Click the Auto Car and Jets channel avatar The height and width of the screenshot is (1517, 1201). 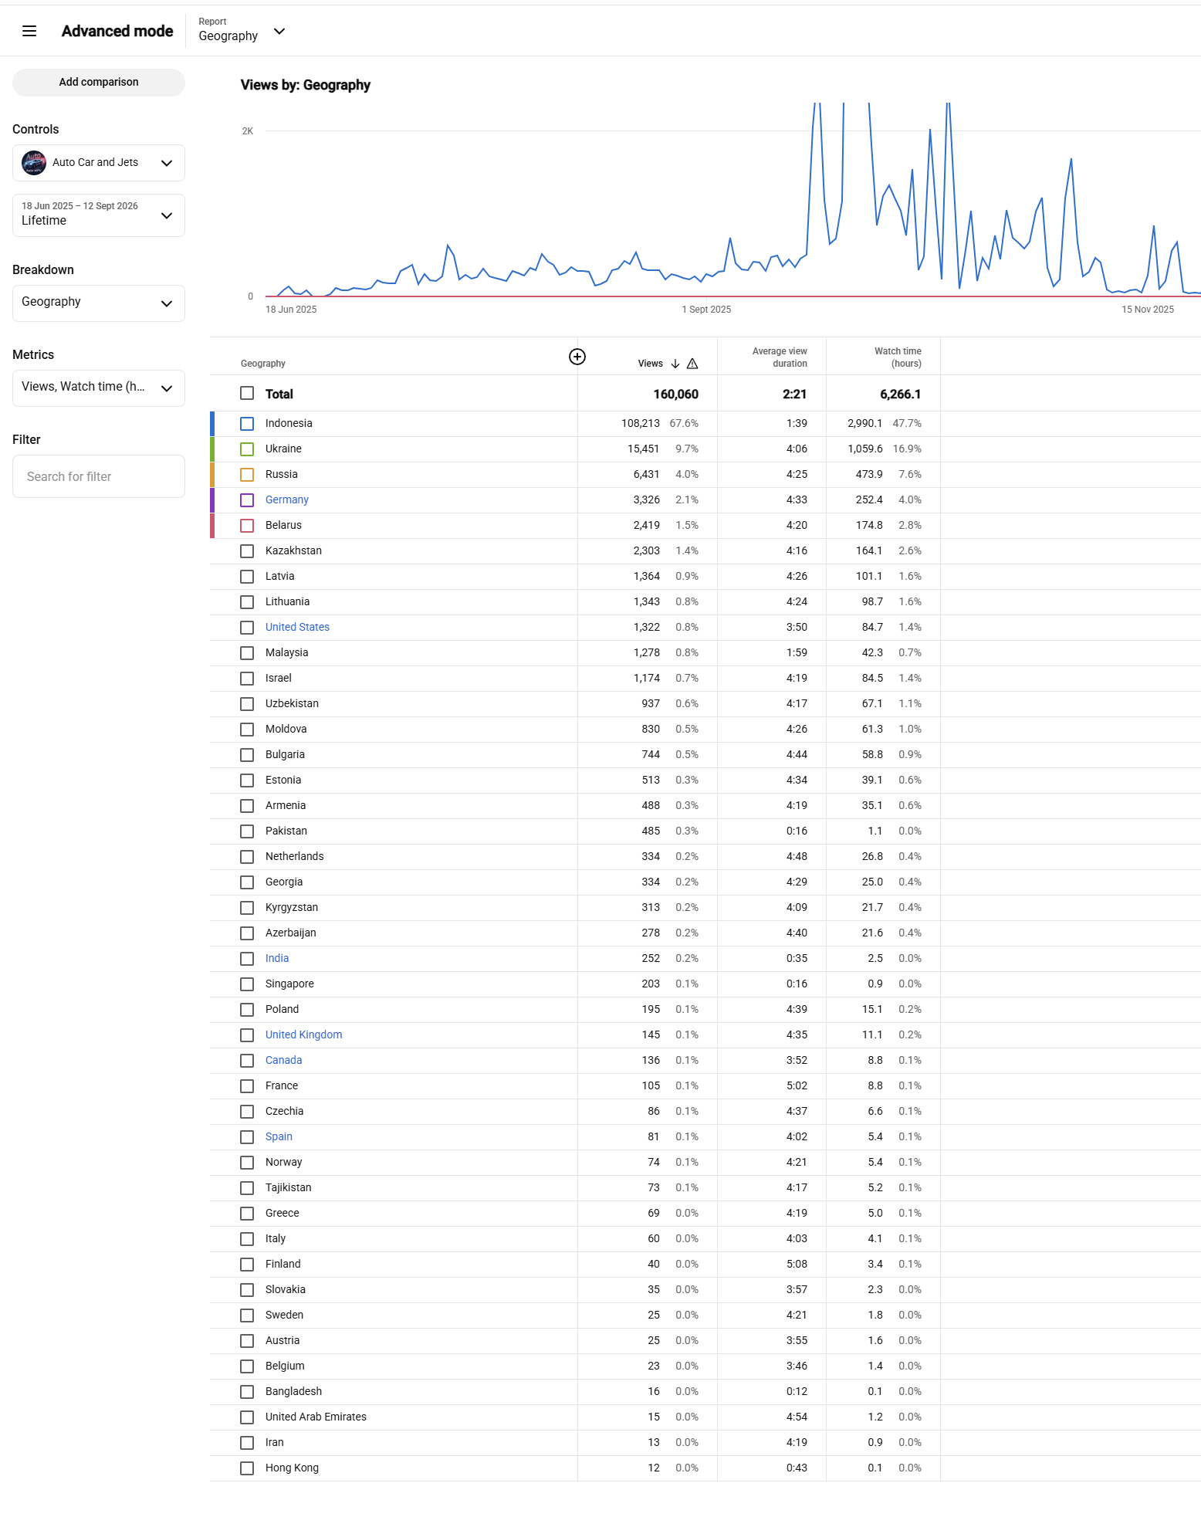(x=34, y=163)
